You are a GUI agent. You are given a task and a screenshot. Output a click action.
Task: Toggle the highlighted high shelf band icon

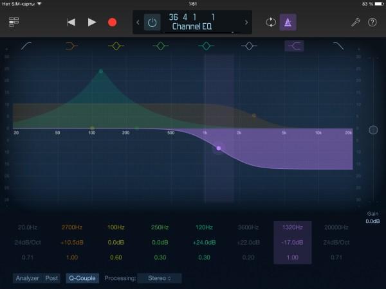coord(294,46)
